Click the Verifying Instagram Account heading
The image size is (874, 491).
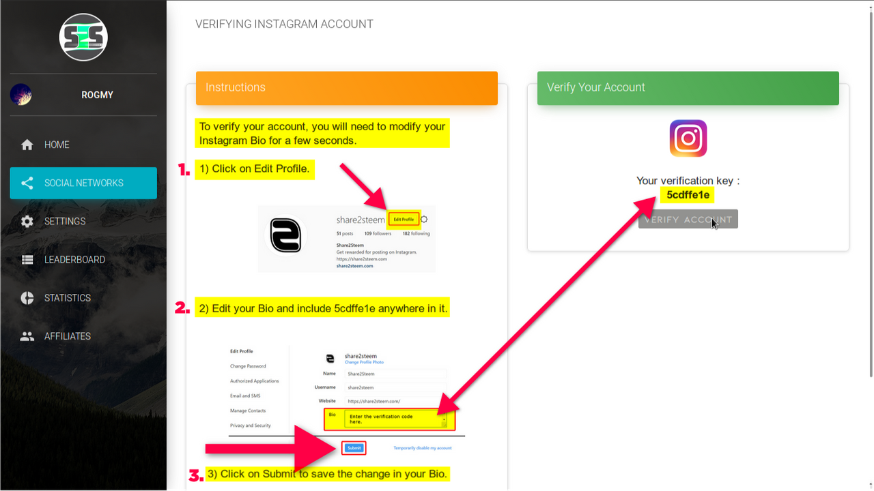tap(284, 25)
